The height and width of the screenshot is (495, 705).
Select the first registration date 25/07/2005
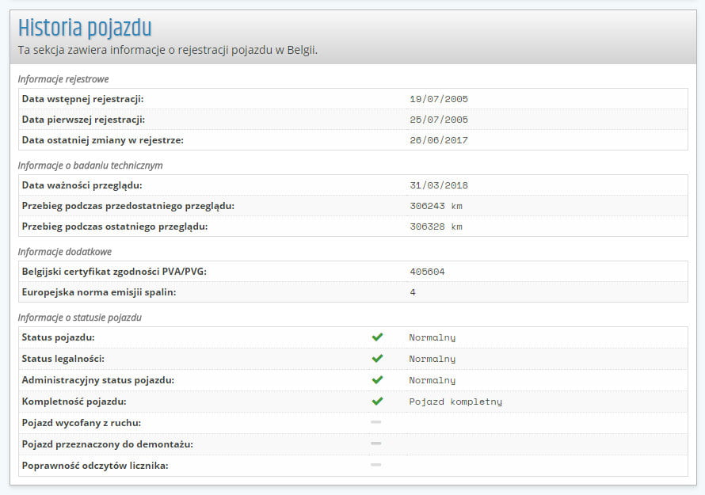tap(439, 120)
